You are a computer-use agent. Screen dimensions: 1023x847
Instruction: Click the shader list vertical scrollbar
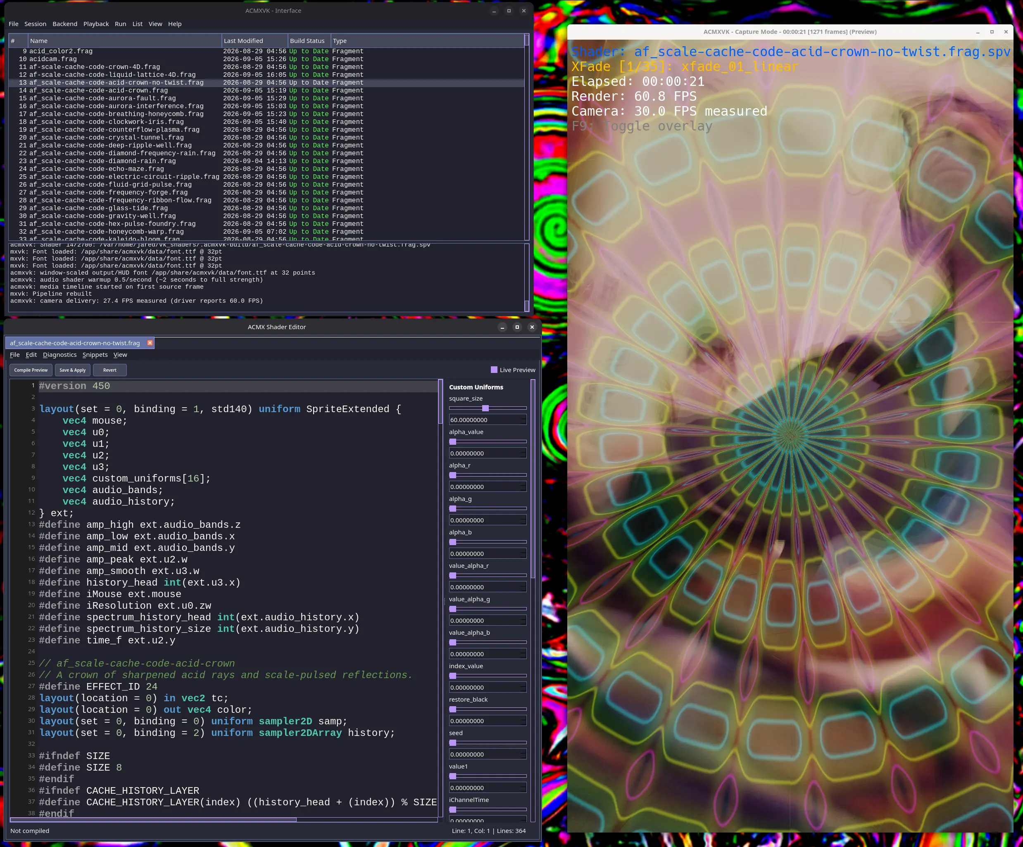point(527,137)
